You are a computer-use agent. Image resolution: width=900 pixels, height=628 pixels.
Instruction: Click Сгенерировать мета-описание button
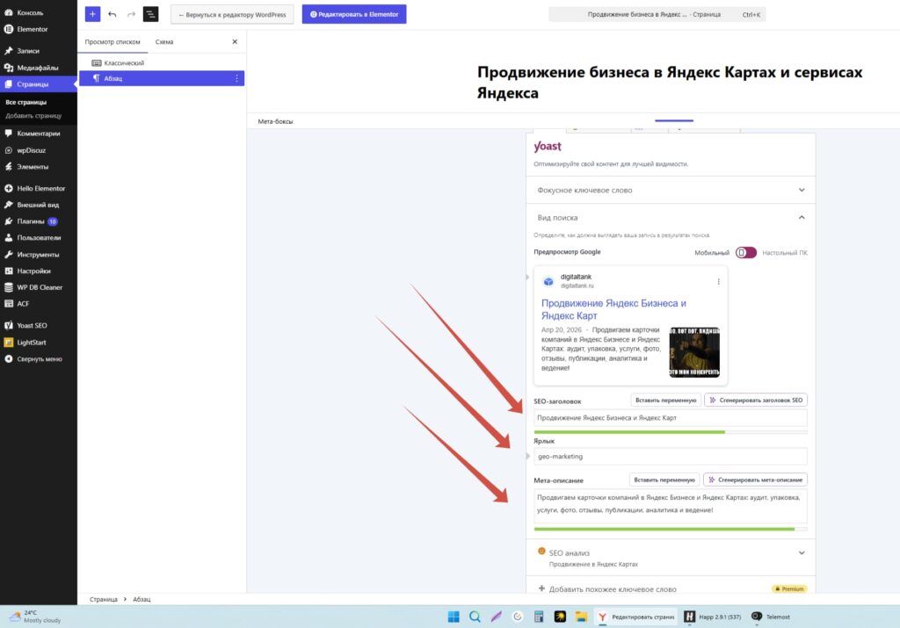click(x=755, y=480)
